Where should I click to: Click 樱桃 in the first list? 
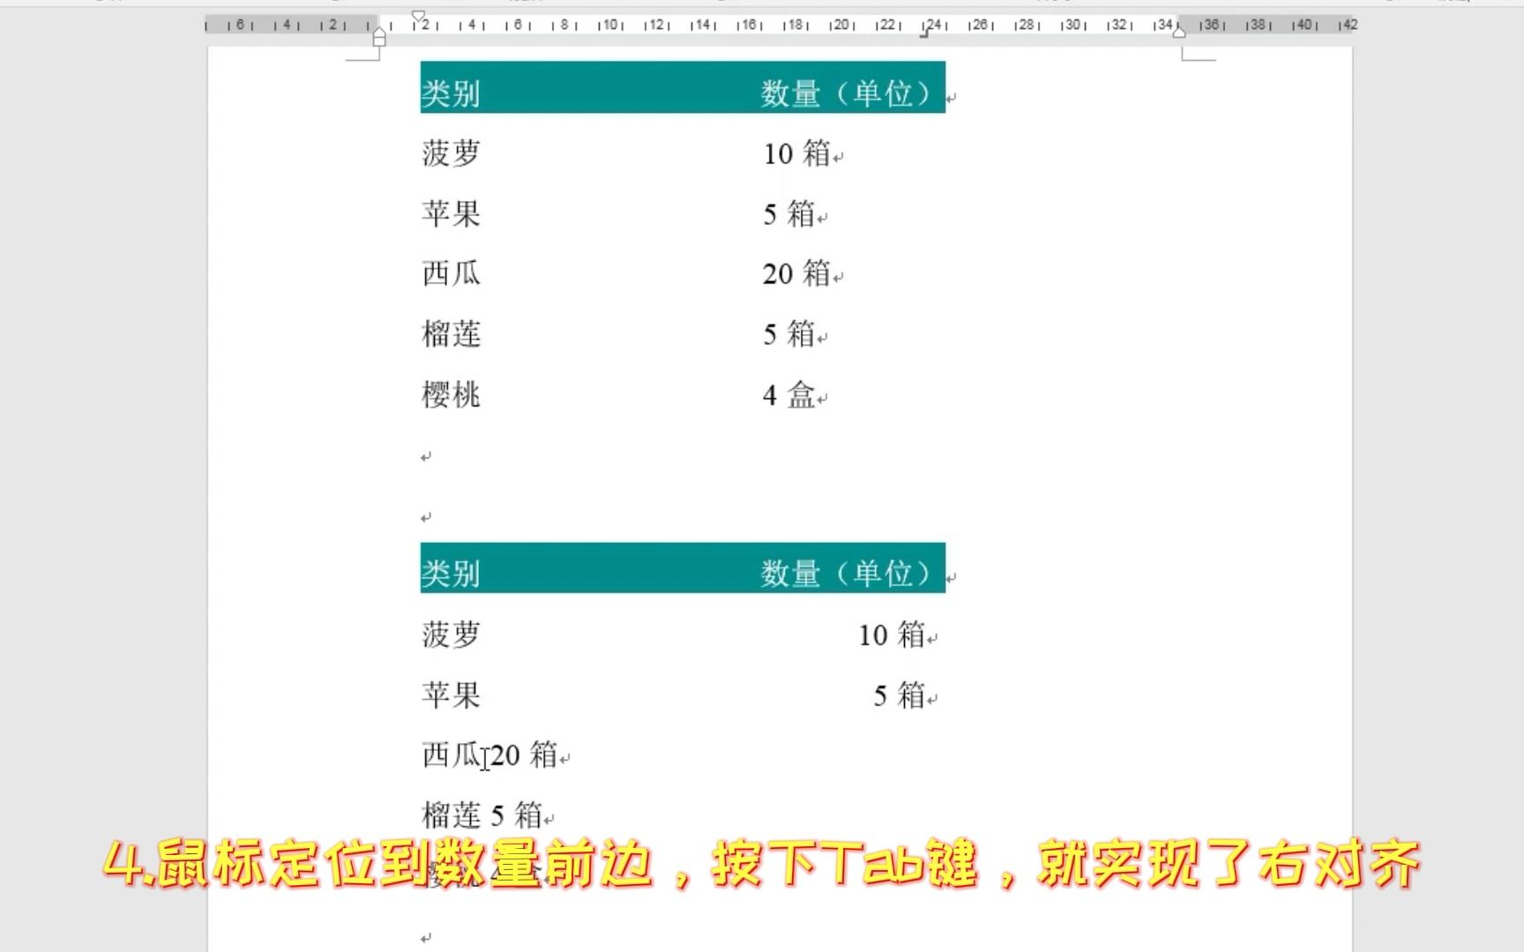click(x=451, y=395)
